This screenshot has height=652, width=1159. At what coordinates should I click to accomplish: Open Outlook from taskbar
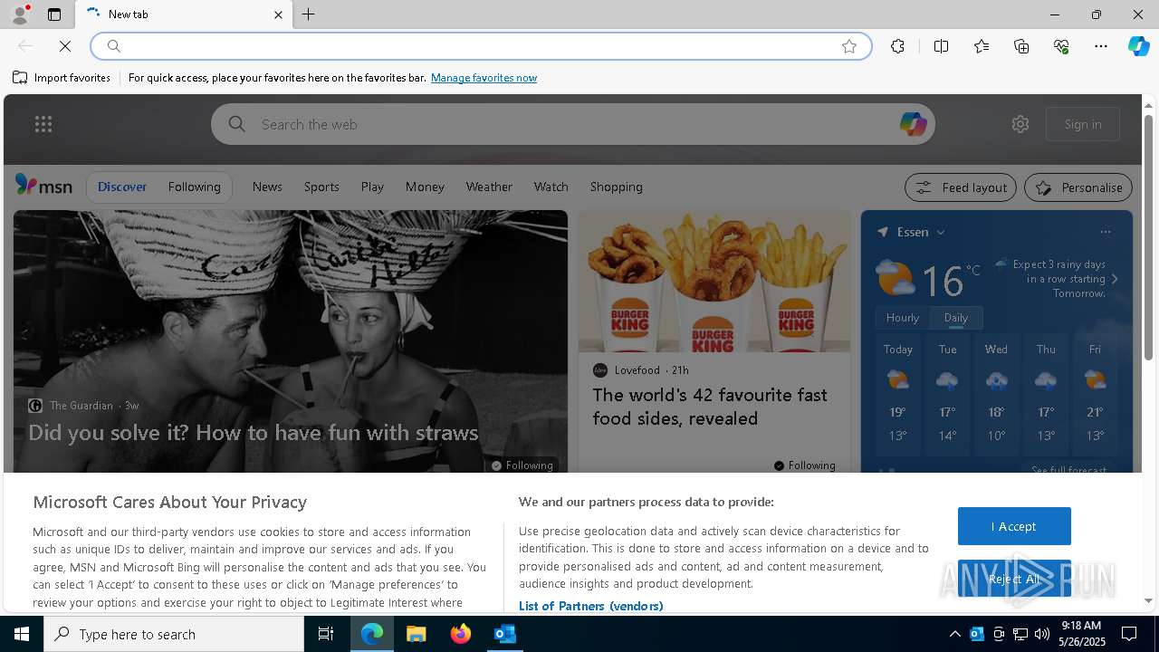point(505,634)
